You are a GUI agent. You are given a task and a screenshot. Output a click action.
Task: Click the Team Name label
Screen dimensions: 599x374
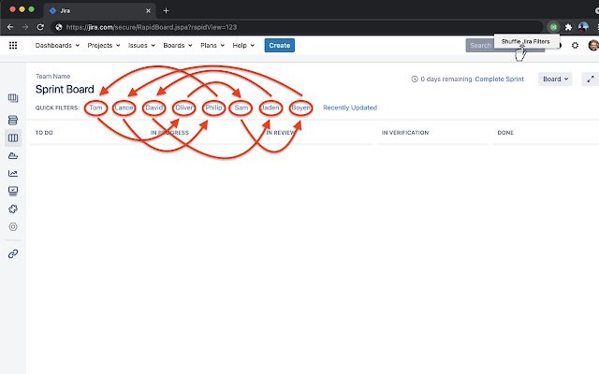click(52, 77)
